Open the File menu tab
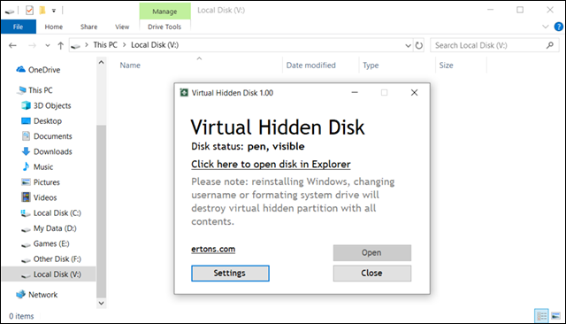 click(18, 27)
